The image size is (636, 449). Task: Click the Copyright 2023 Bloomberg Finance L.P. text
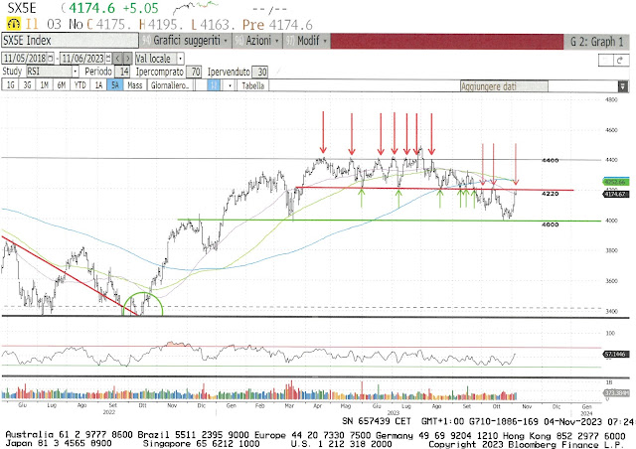click(527, 445)
